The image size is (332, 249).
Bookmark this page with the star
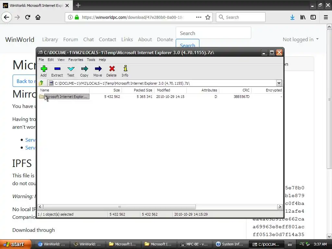click(208, 18)
